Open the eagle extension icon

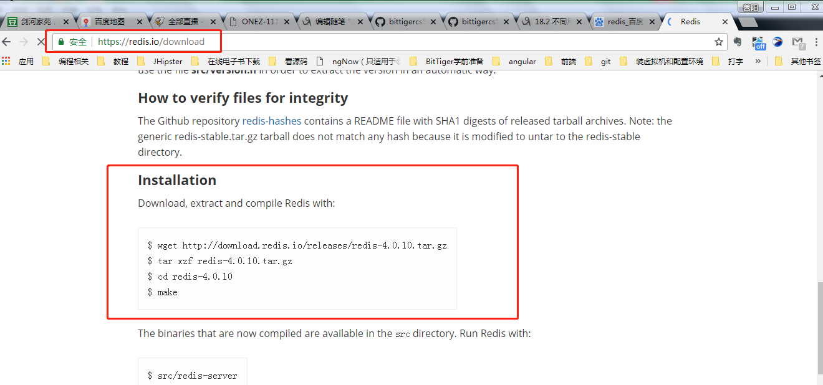coord(777,42)
